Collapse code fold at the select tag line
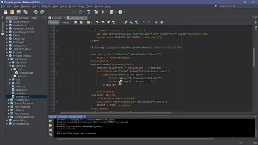This screenshot has height=145, width=258. (x=57, y=64)
